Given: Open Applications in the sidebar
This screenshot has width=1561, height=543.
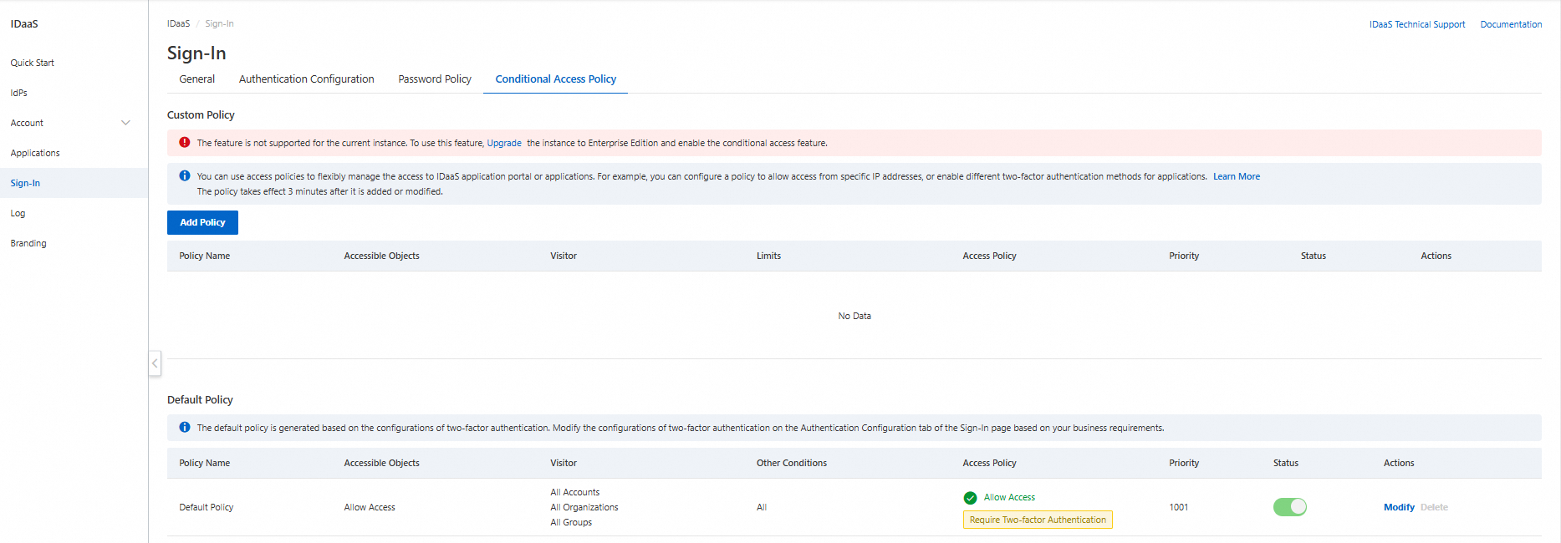Looking at the screenshot, I should coord(35,153).
